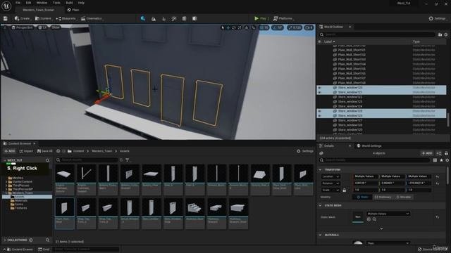Switch to the World Settings tab
Screen dimensions: 451x253
click(369, 145)
